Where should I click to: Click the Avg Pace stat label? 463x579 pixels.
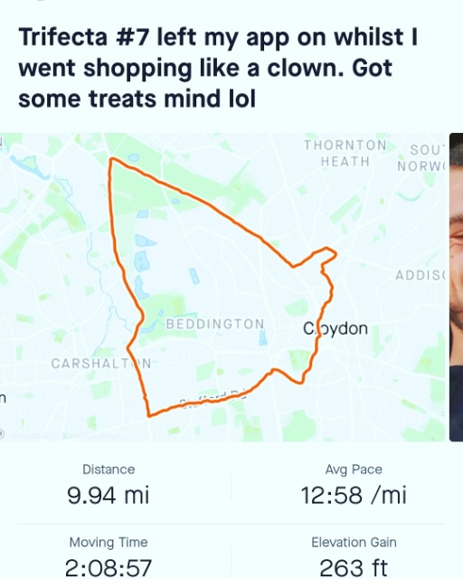[x=354, y=470]
